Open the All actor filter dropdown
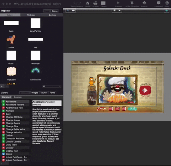Image resolution: width=171 pixels, height=166 pixels. [x=52, y=86]
